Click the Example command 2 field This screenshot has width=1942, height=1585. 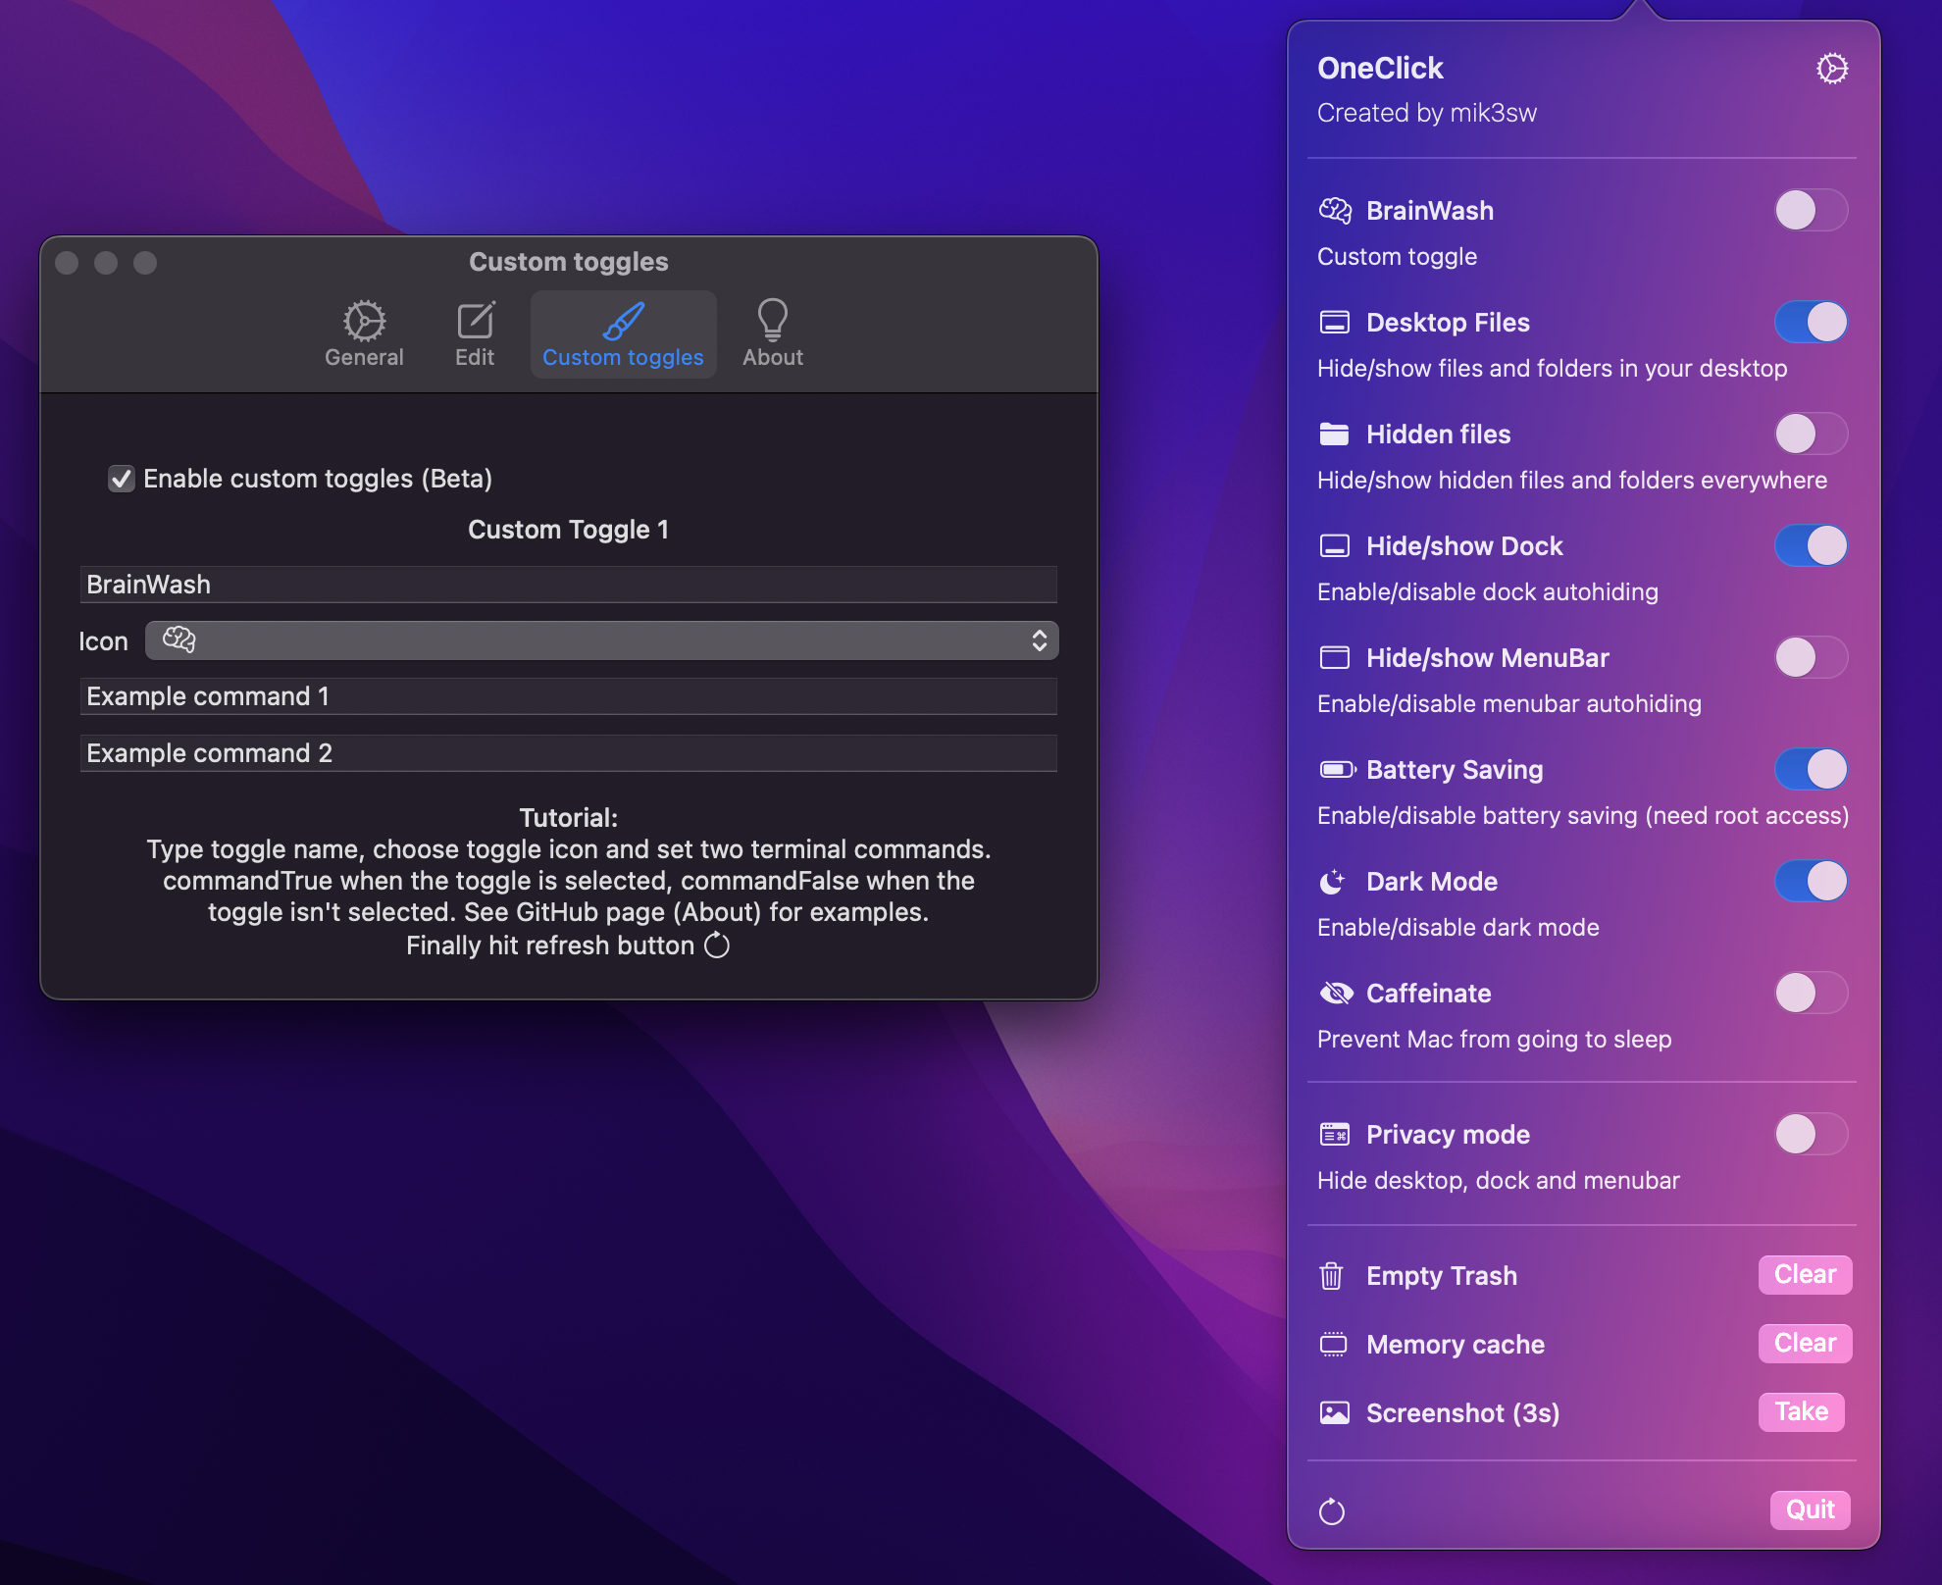[569, 753]
